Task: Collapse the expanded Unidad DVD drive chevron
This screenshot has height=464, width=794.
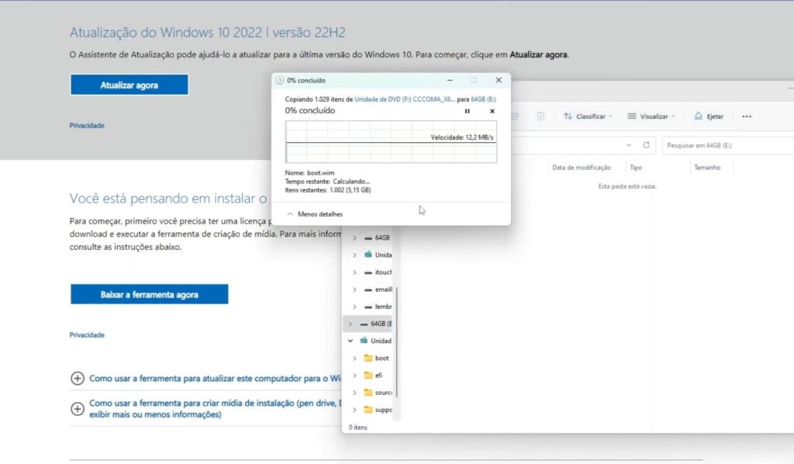Action: 350,341
